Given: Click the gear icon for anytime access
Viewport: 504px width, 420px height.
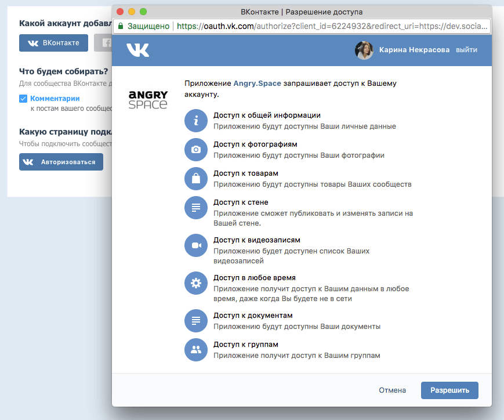Looking at the screenshot, I should [x=196, y=283].
